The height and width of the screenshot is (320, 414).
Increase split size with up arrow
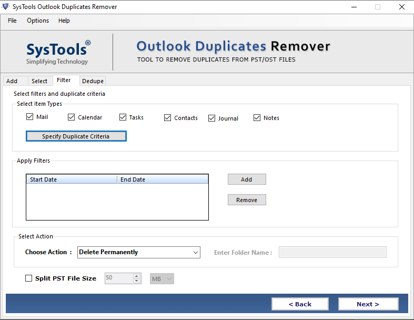[x=136, y=276]
